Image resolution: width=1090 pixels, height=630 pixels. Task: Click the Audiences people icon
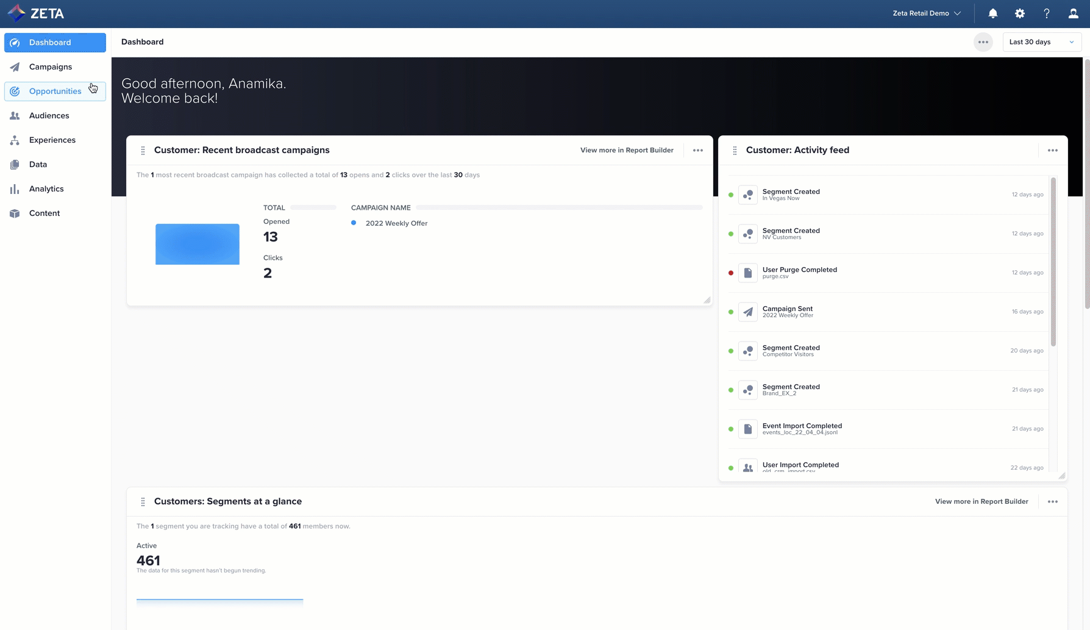15,116
